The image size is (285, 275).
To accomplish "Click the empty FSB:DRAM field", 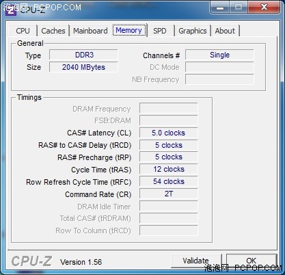I will (x=169, y=120).
